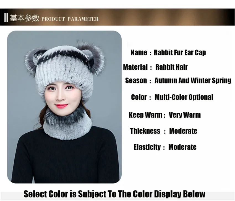This screenshot has height=201, width=235.
Task: Click the words 'Very Warm'
Action: point(185,115)
